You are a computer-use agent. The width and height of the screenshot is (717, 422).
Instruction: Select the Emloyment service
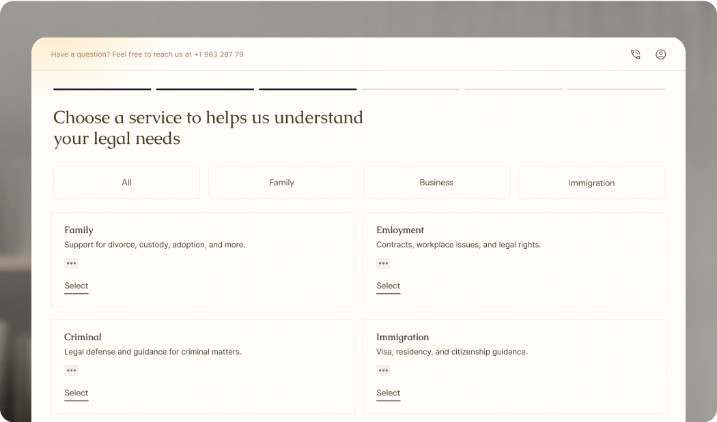tap(388, 286)
